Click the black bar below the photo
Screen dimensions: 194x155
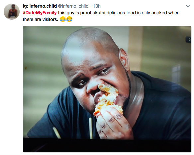click(x=107, y=145)
